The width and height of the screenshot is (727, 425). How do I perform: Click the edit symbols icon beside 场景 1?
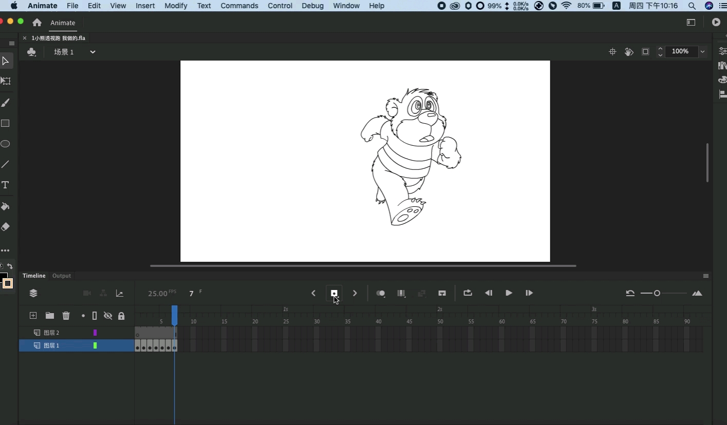pyautogui.click(x=32, y=52)
